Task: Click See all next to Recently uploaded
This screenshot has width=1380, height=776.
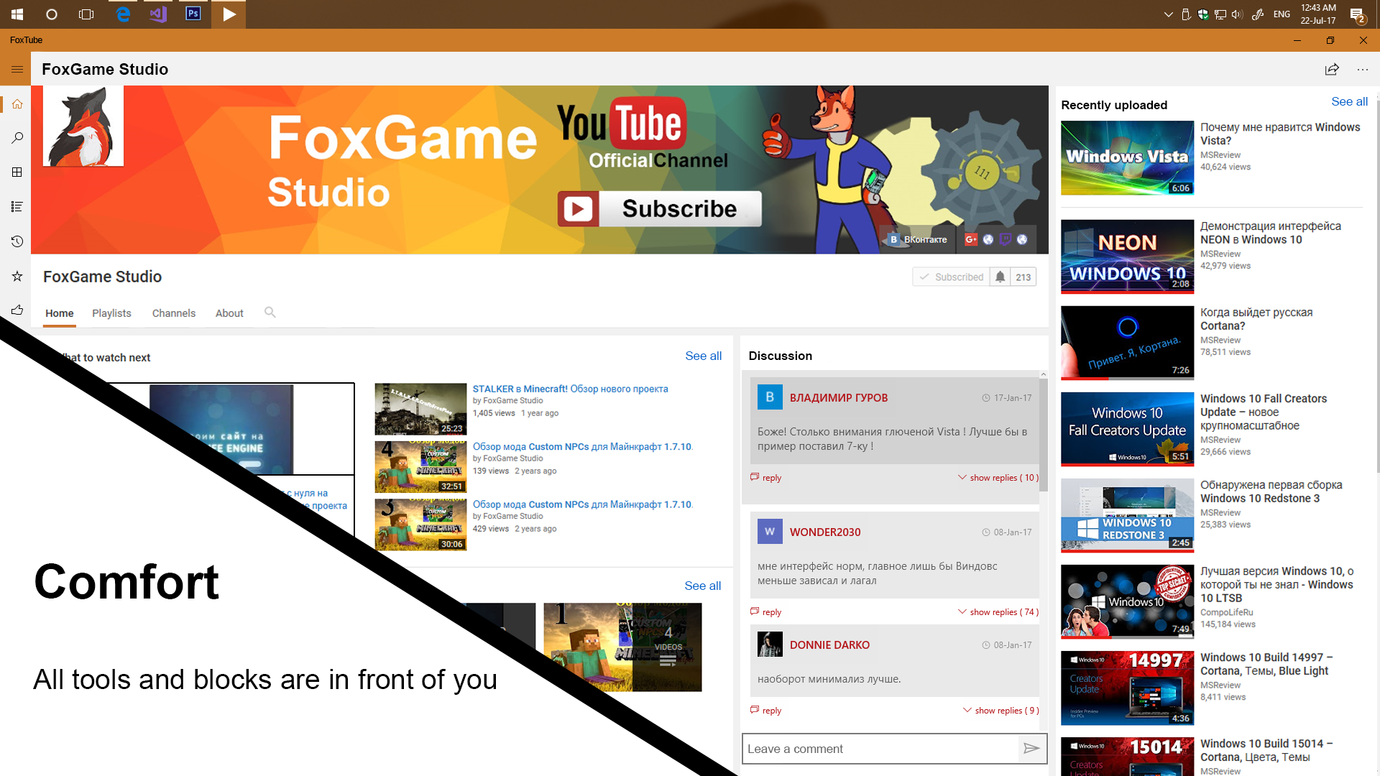Action: [x=1349, y=102]
